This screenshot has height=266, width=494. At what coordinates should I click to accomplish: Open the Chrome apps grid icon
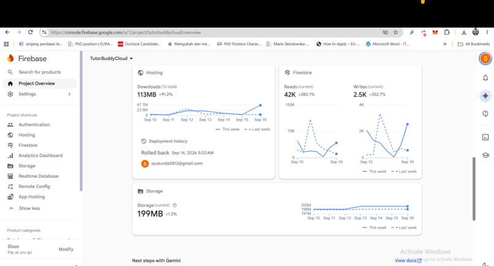point(6,44)
